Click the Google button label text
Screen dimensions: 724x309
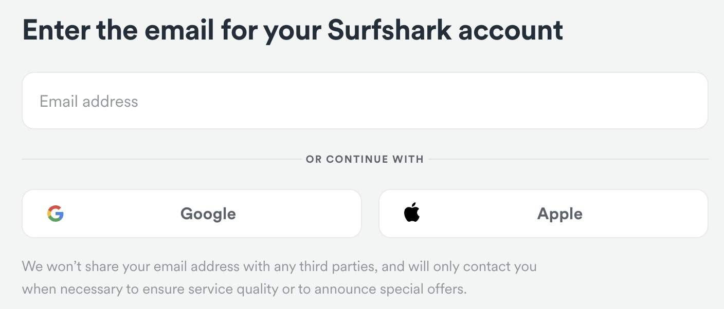coord(208,214)
